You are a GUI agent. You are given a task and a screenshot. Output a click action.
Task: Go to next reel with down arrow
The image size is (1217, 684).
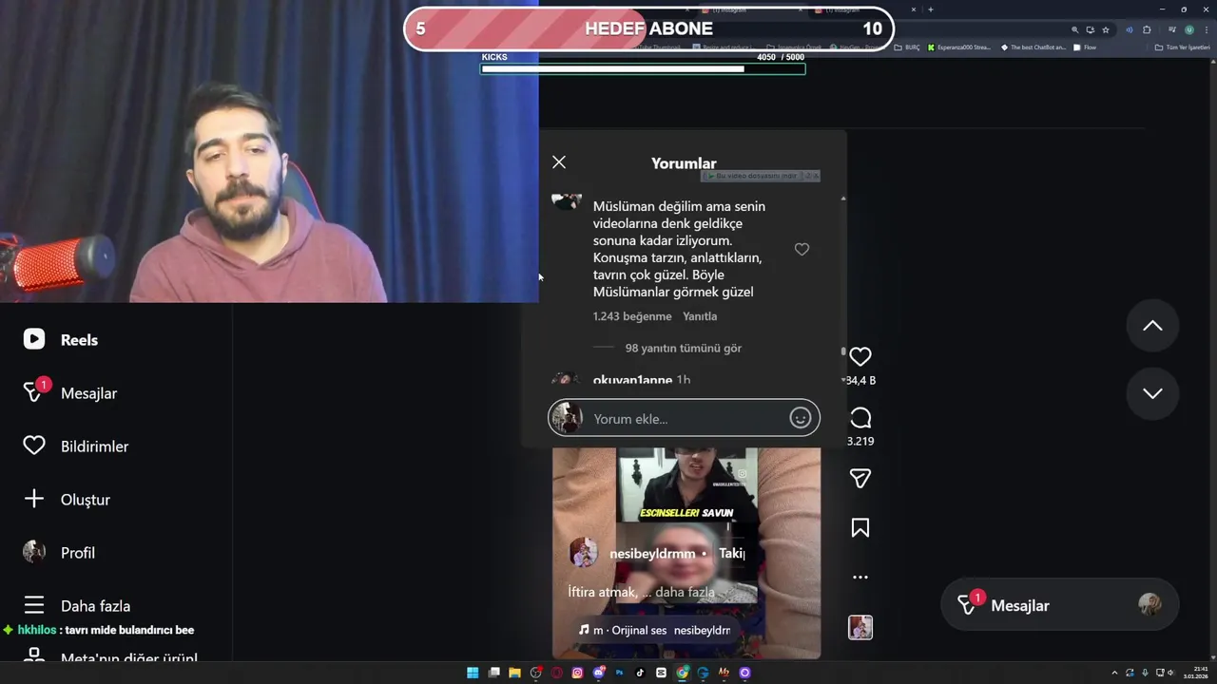pos(1152,393)
